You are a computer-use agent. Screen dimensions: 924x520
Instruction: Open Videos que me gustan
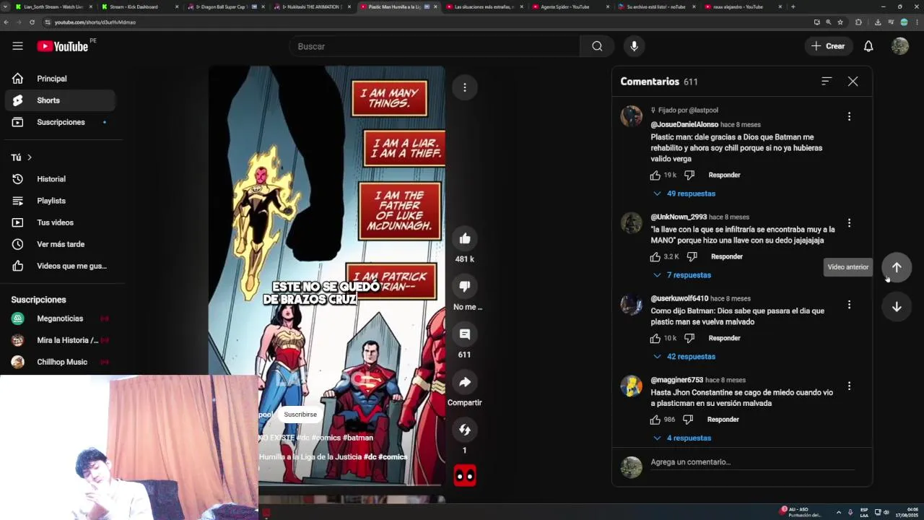[x=60, y=266]
